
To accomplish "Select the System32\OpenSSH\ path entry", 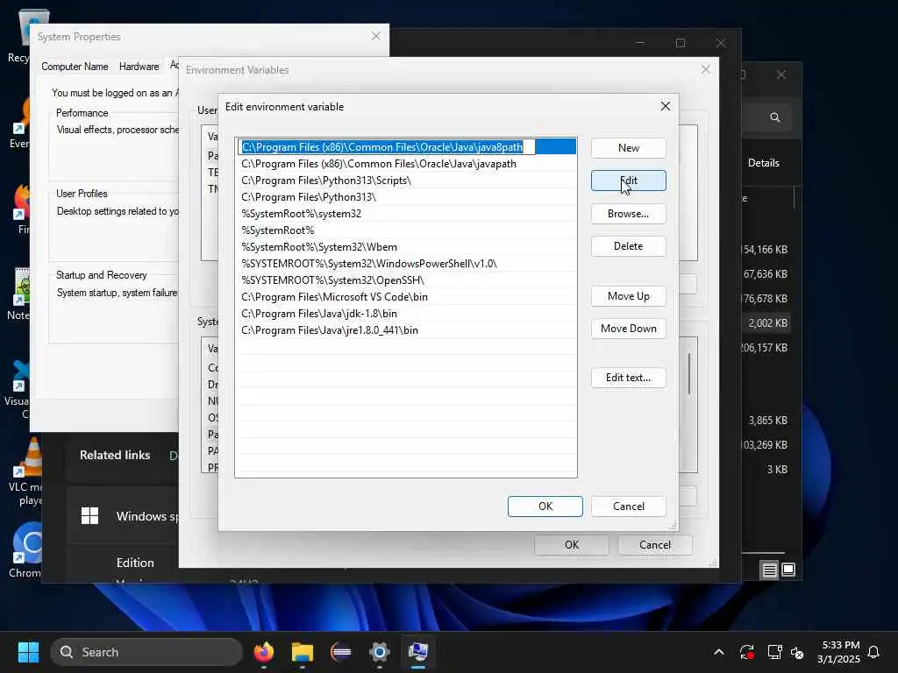I will [405, 280].
